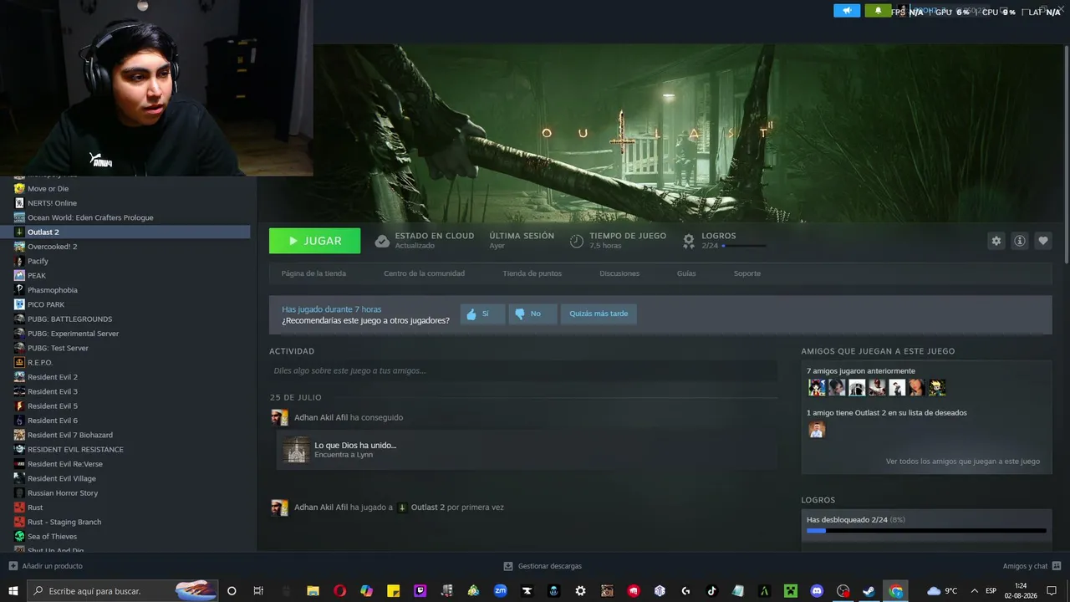This screenshot has width=1070, height=602.
Task: Open Steam from the Windows taskbar
Action: [869, 590]
